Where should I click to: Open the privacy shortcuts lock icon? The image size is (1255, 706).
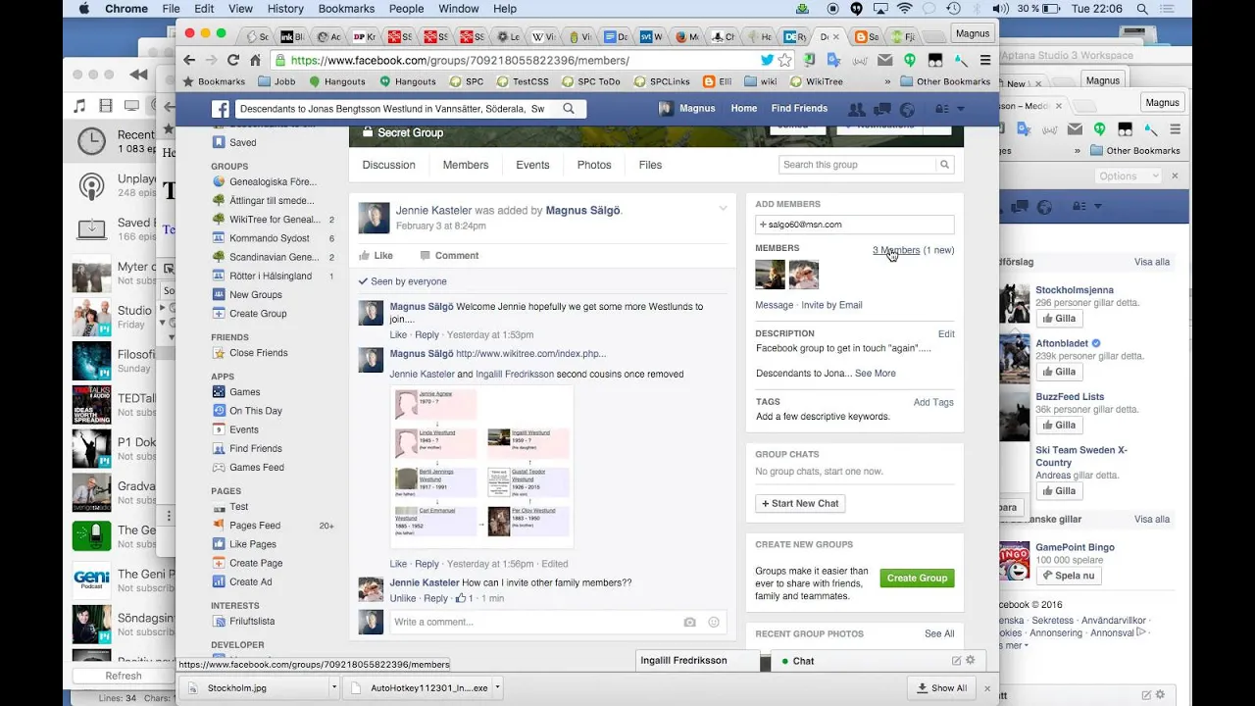(x=941, y=109)
